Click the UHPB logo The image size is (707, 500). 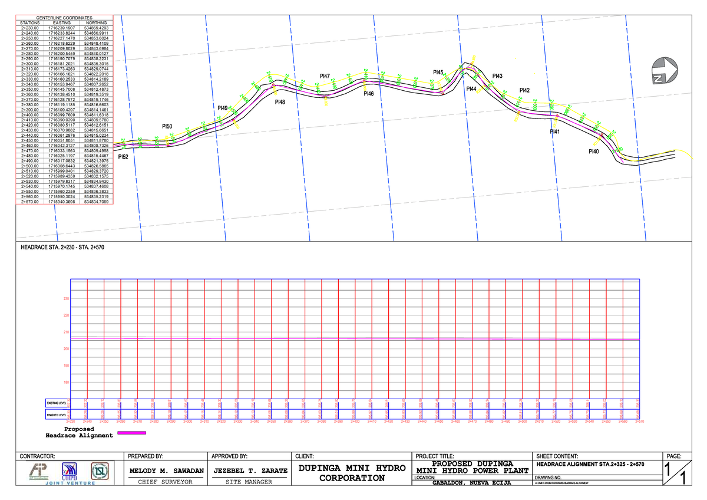[69, 472]
